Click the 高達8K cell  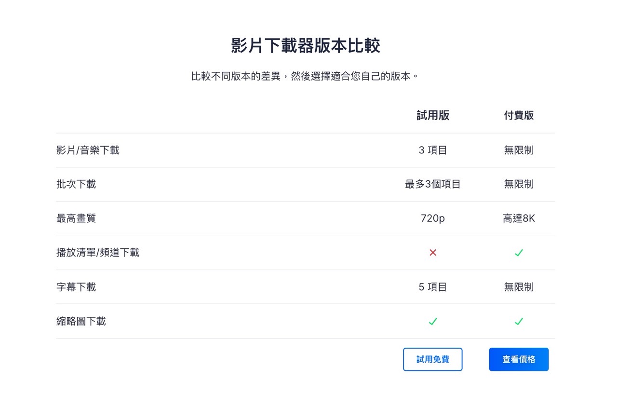(x=519, y=218)
